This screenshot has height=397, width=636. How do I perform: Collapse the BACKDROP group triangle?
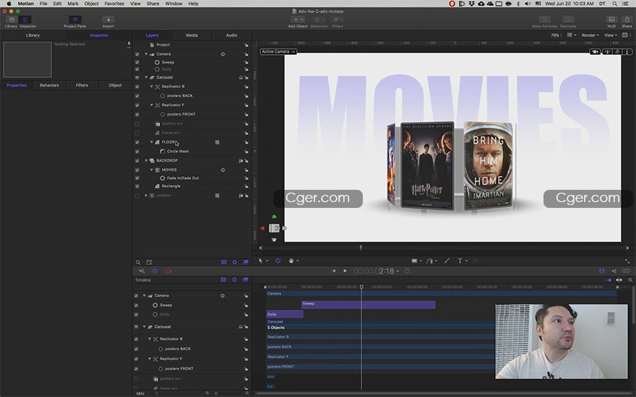147,161
